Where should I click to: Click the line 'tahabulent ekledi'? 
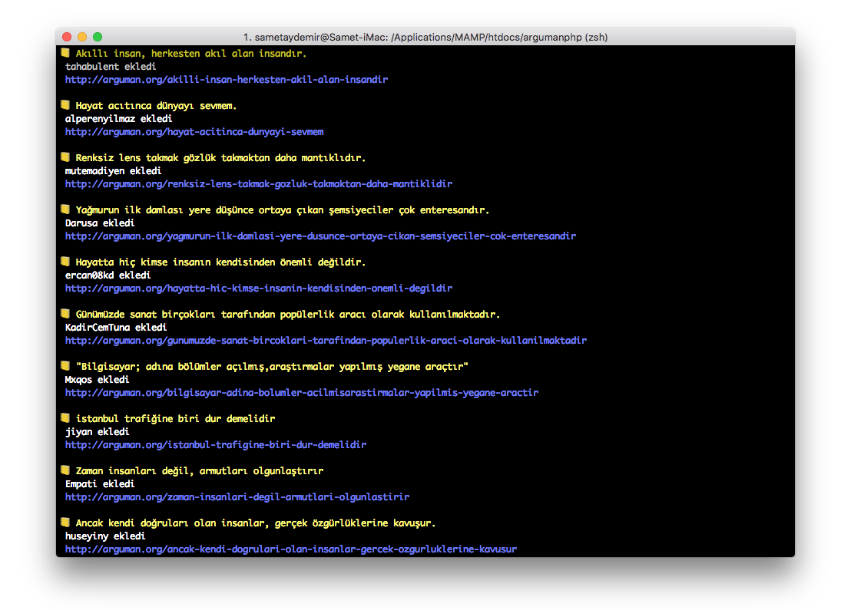[x=111, y=67]
